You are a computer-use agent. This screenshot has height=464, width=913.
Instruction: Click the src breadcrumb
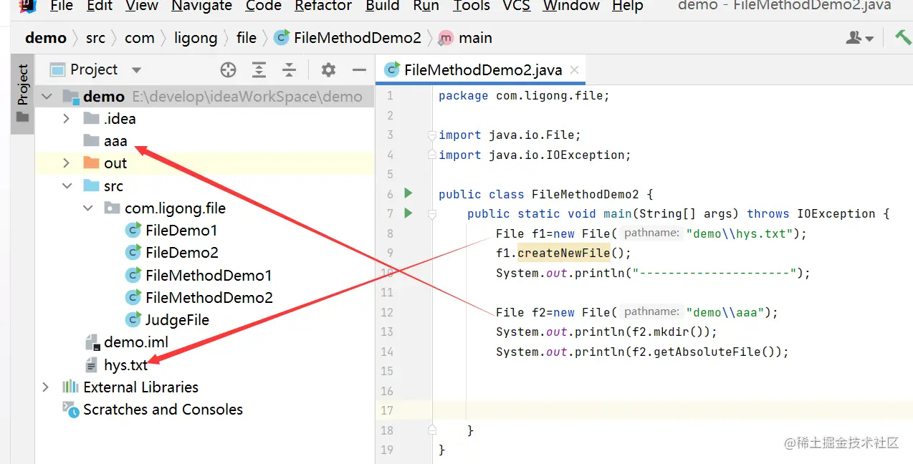95,38
